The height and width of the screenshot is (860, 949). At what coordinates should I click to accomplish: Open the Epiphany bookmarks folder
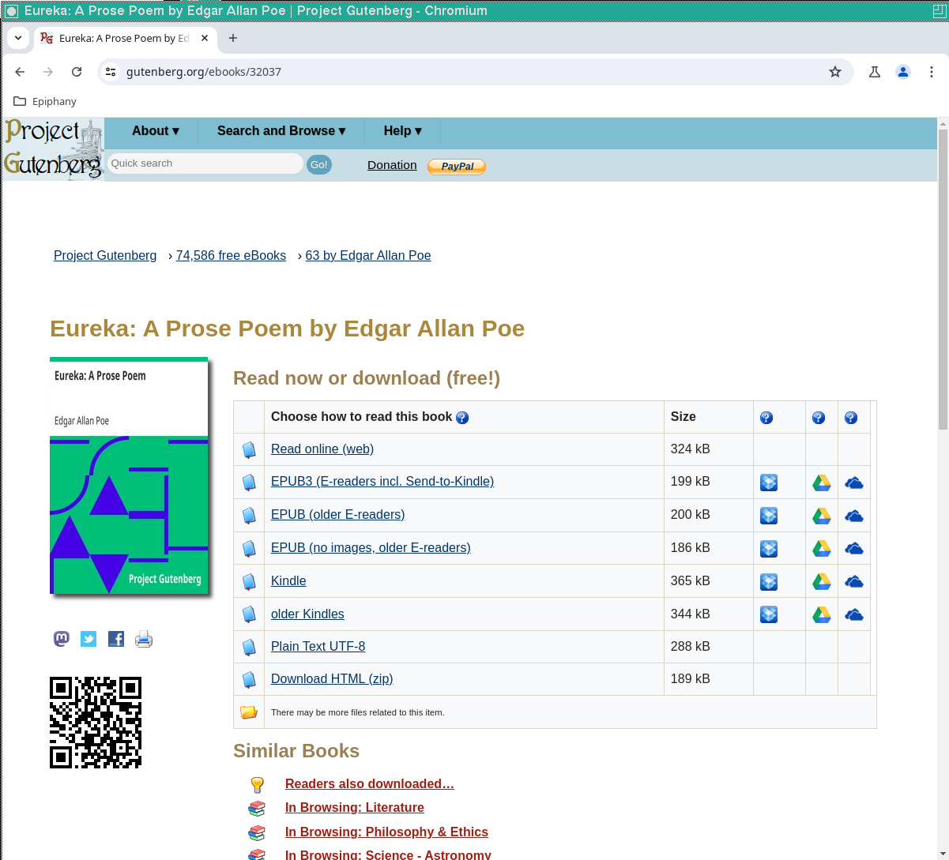(x=45, y=101)
